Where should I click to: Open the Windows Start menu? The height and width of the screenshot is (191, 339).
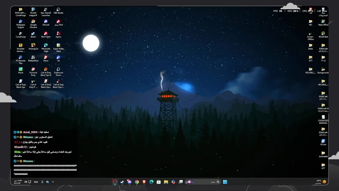click(225, 182)
